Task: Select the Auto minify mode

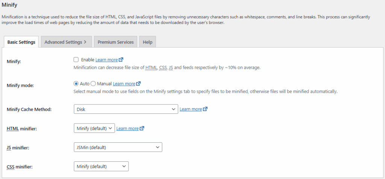Action: coord(76,84)
